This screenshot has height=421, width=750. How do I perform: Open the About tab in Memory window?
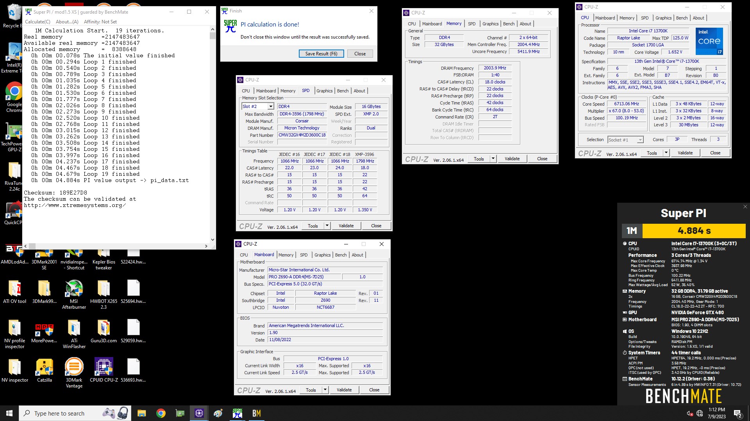(x=525, y=24)
